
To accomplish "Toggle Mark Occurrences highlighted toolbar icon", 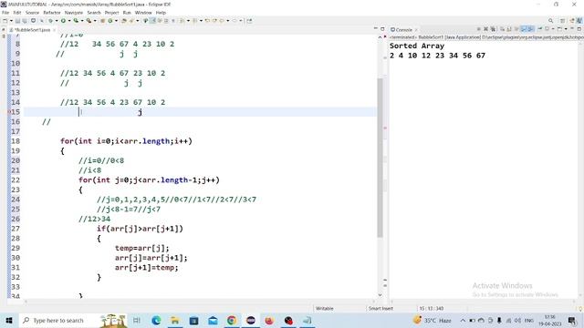I will [152, 21].
